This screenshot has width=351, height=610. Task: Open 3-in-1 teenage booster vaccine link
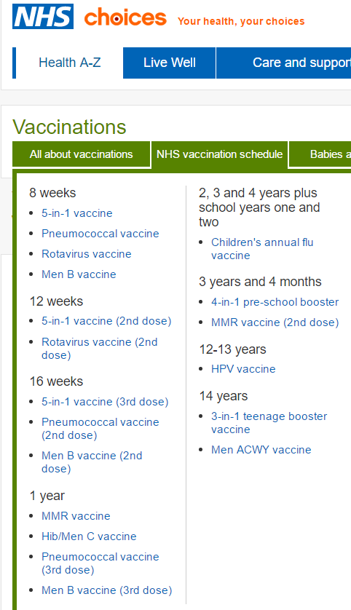point(269,423)
